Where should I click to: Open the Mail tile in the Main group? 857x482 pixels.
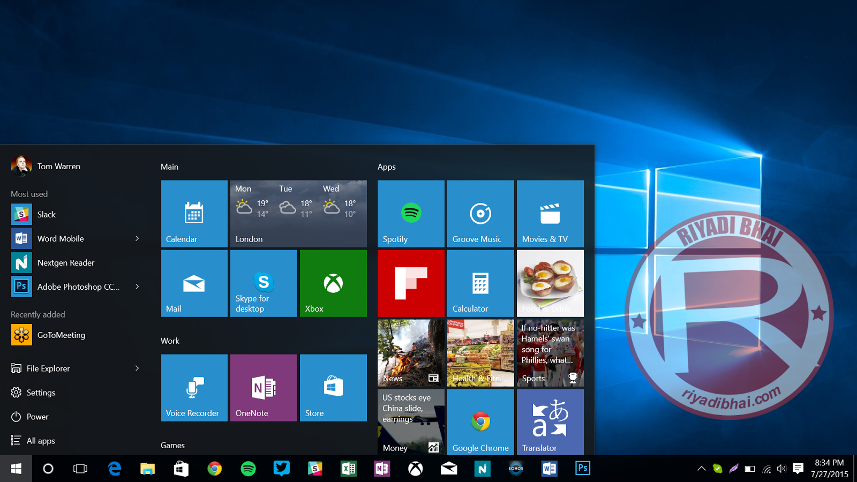tap(194, 283)
